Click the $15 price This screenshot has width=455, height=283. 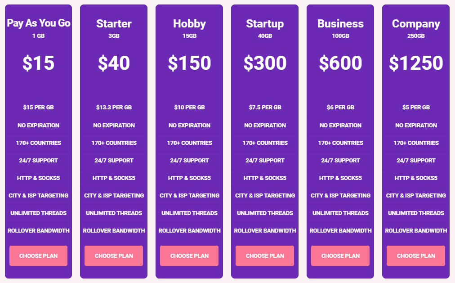coord(39,63)
